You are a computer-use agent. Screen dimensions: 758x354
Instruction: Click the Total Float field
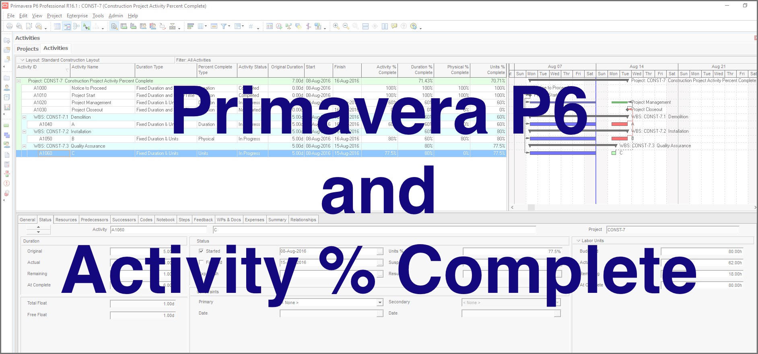(x=143, y=304)
